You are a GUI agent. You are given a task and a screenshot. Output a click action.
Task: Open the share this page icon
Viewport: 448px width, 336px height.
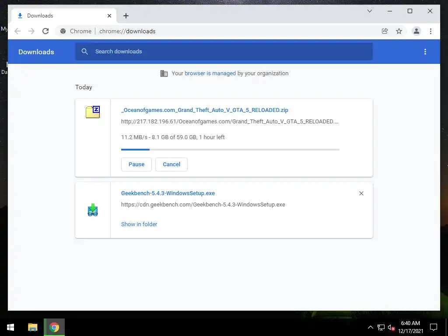[x=385, y=31]
